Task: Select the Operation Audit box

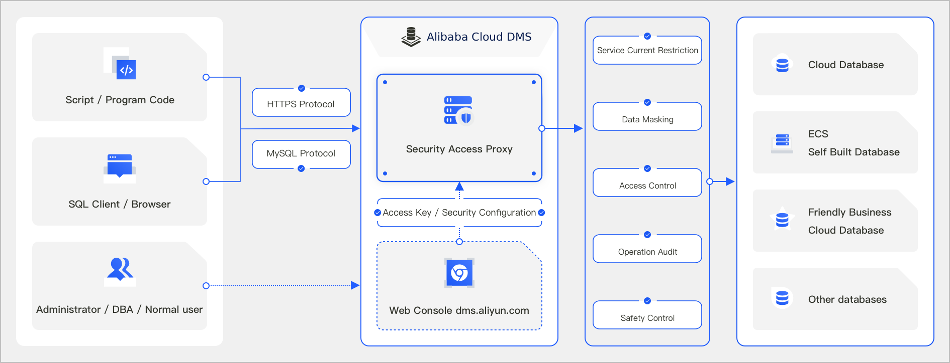Action: [647, 249]
